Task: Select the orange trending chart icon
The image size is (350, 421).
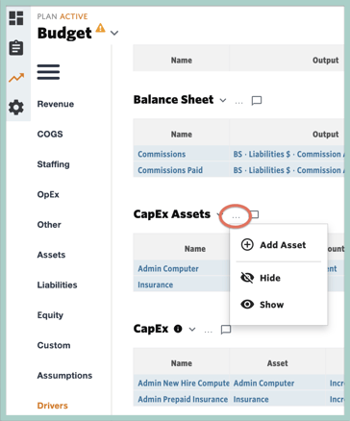Action: tap(16, 78)
